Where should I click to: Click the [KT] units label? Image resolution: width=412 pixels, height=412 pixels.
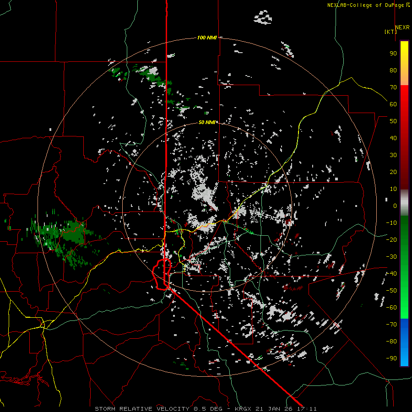point(390,32)
